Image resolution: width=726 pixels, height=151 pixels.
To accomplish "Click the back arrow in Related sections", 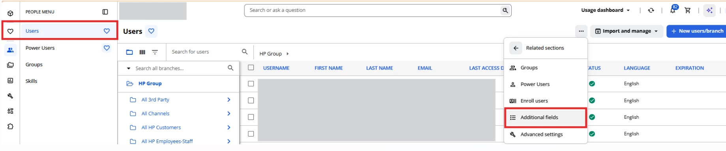I will [516, 48].
